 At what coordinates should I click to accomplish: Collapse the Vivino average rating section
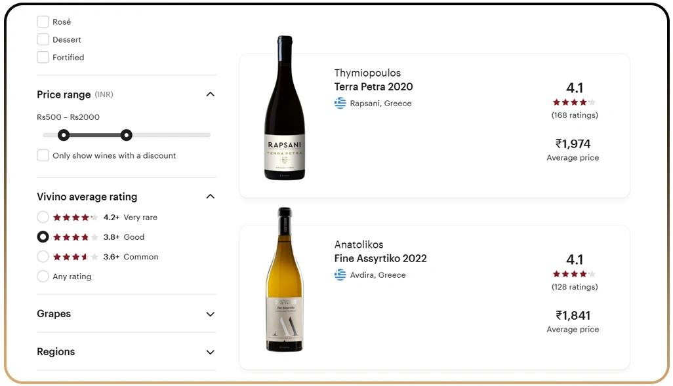tap(210, 197)
